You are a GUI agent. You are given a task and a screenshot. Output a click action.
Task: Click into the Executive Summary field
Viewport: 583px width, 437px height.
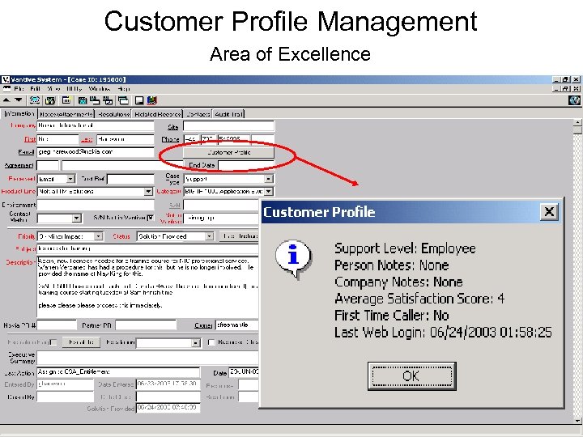147,358
